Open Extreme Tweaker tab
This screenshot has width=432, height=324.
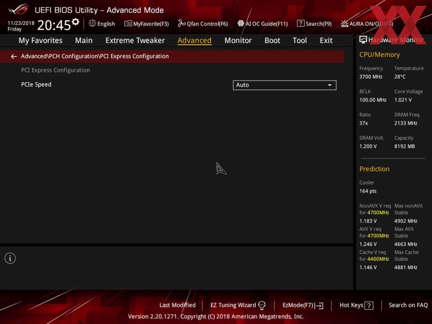135,40
